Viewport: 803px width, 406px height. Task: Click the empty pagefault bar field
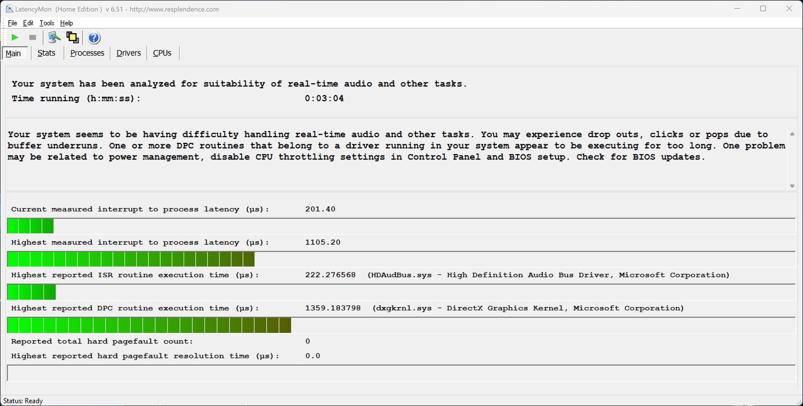tap(401, 373)
